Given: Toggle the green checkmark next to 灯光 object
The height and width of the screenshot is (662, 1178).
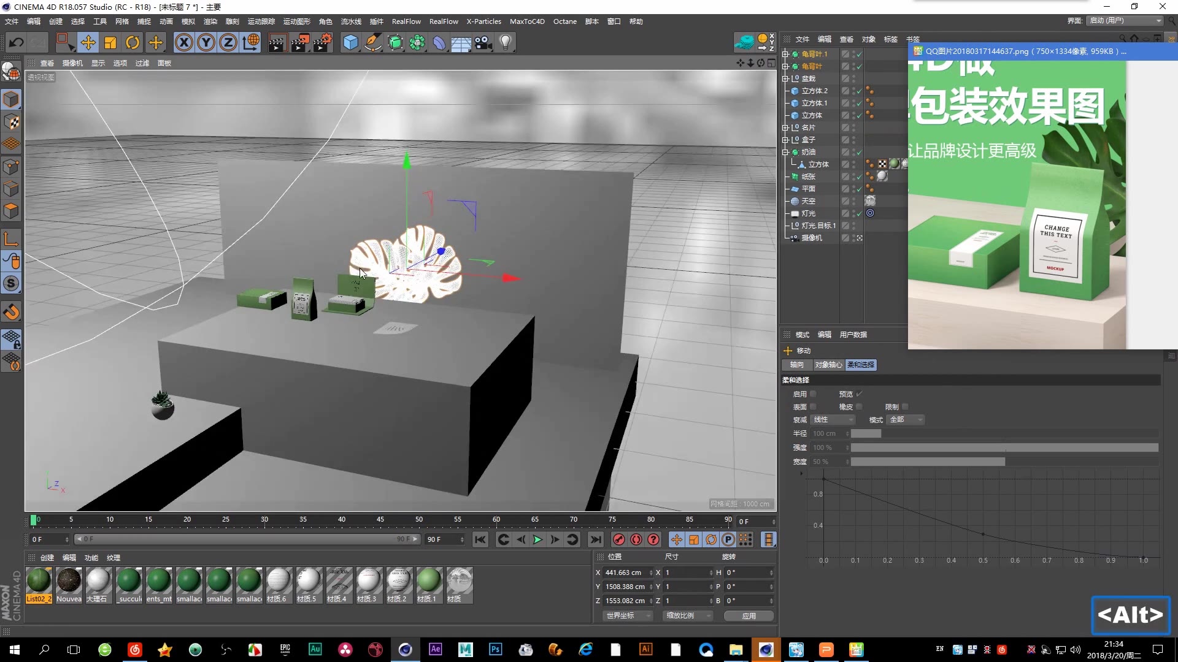Looking at the screenshot, I should click(859, 213).
